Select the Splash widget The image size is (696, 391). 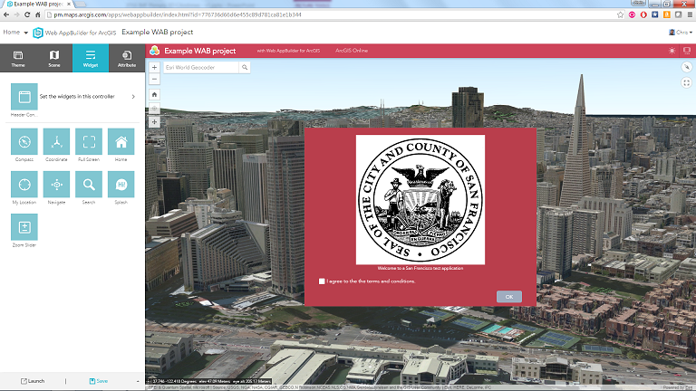[121, 185]
